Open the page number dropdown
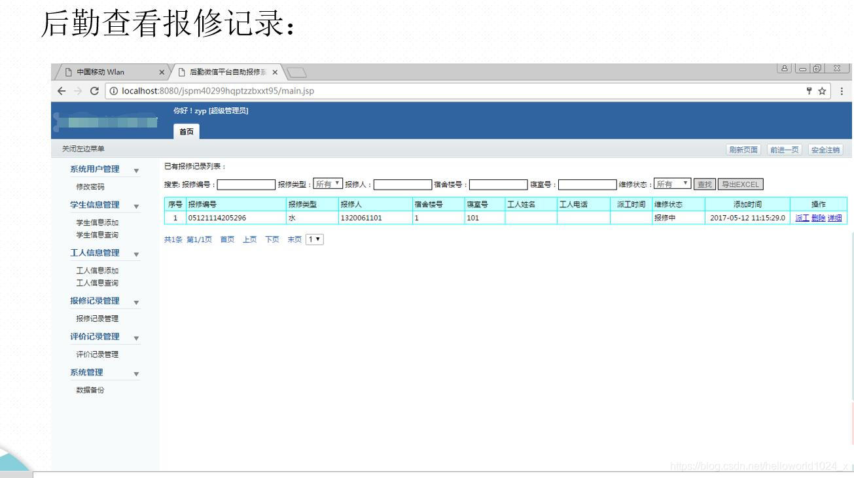This screenshot has height=478, width=854. click(x=315, y=240)
